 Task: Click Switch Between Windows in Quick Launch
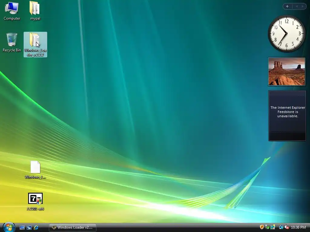(29, 227)
